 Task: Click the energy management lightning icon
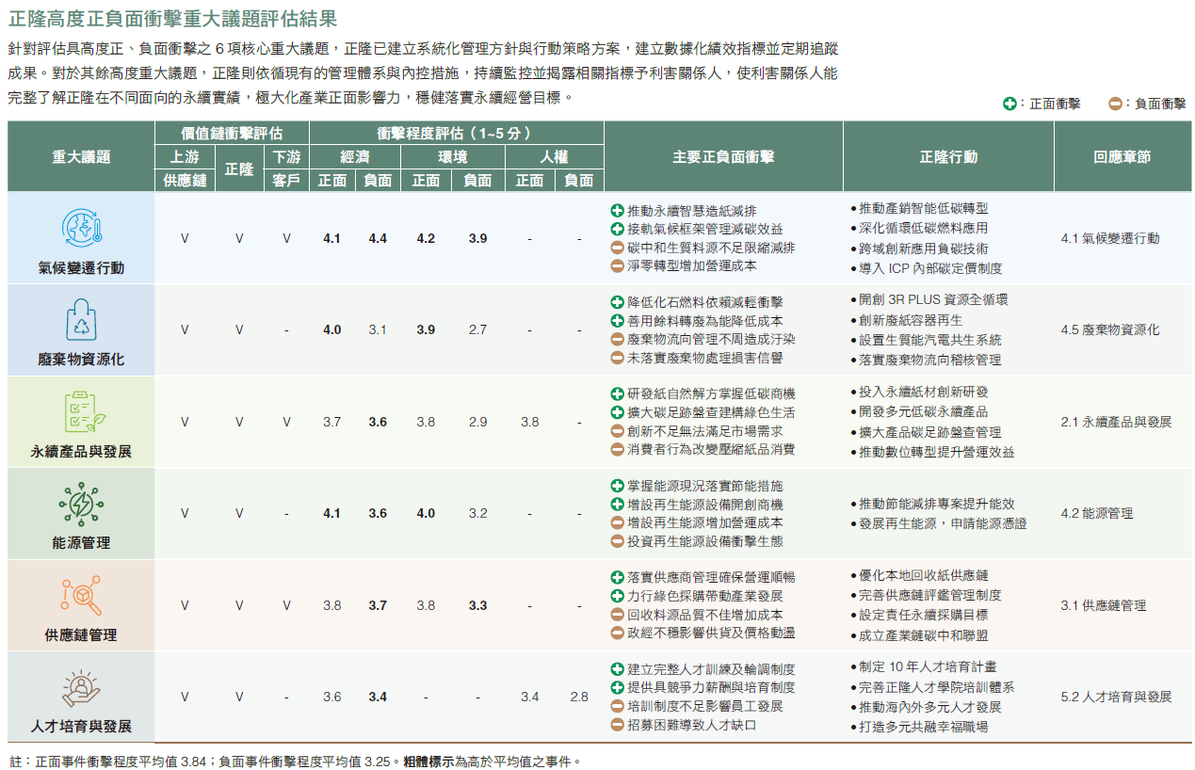pyautogui.click(x=81, y=504)
